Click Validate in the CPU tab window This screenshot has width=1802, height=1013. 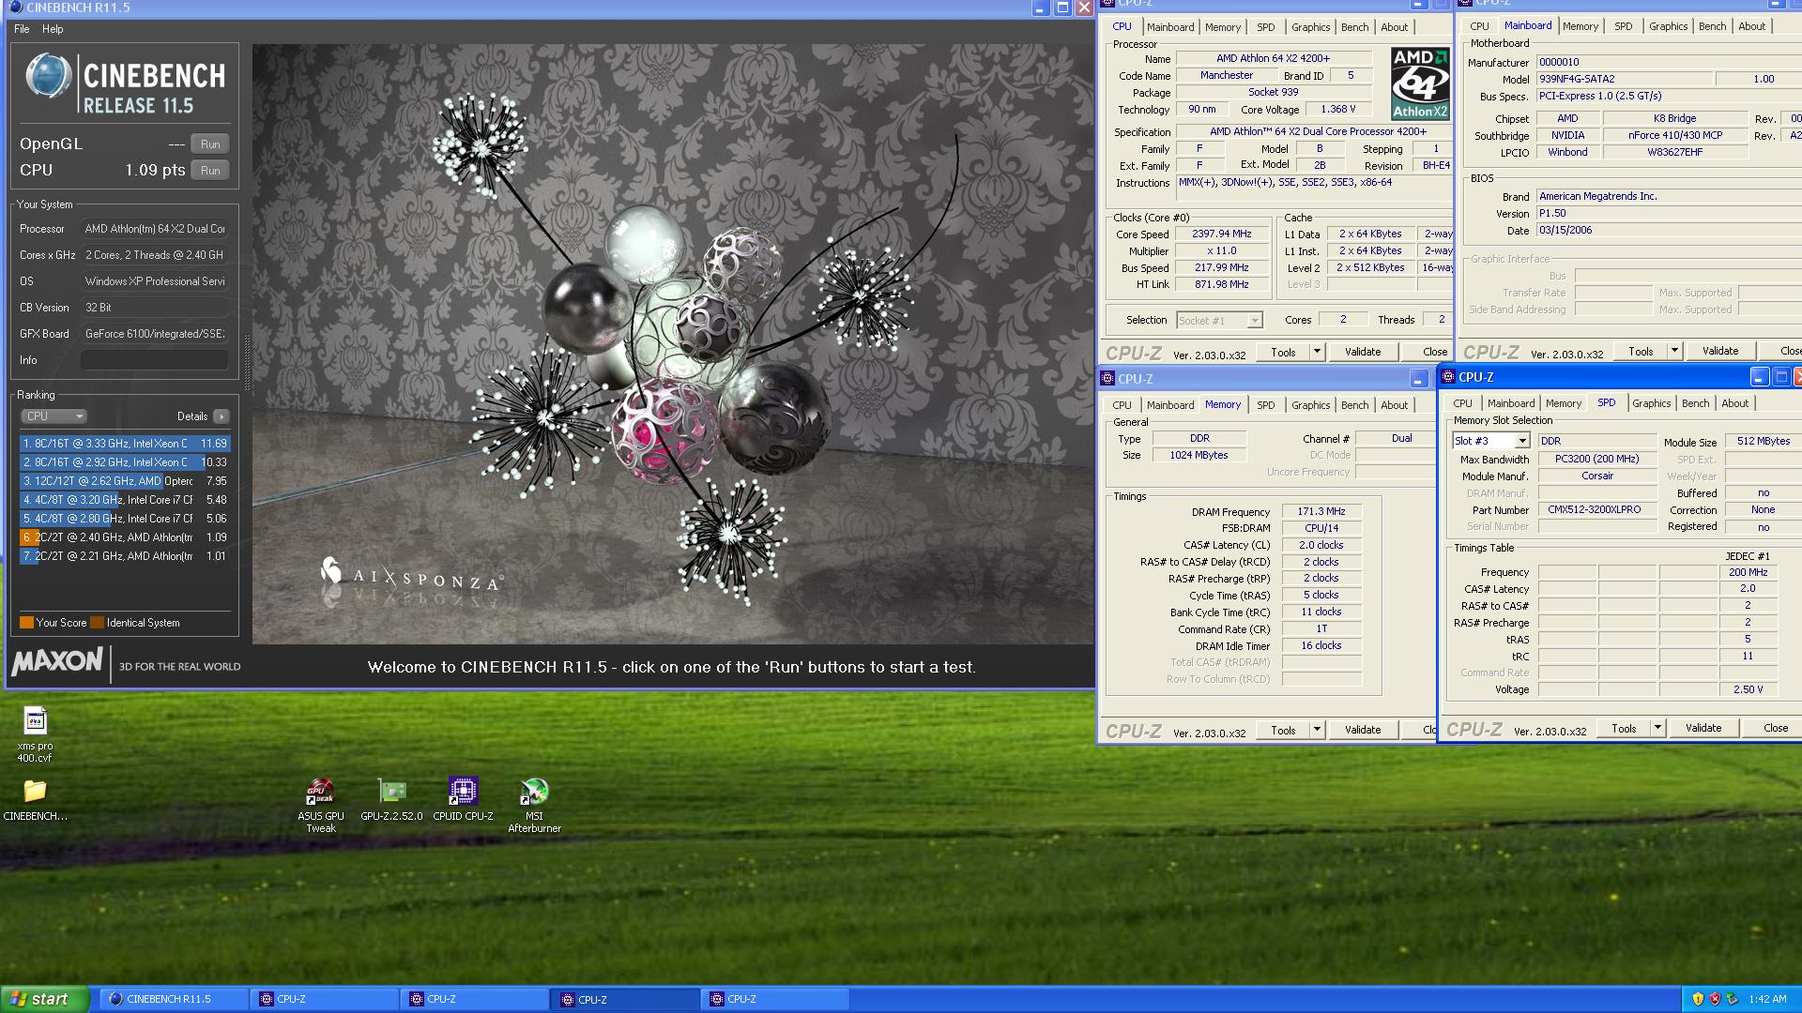pyautogui.click(x=1363, y=352)
